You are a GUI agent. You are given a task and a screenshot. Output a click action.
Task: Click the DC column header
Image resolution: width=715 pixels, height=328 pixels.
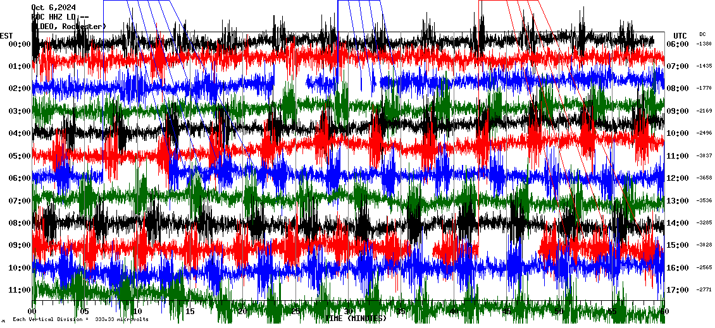click(x=702, y=34)
